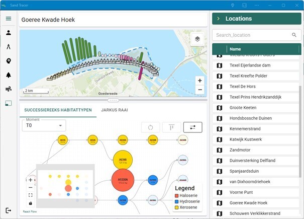Switch to the Jarkus Raai tab
The image size is (304, 219).
tap(115, 110)
